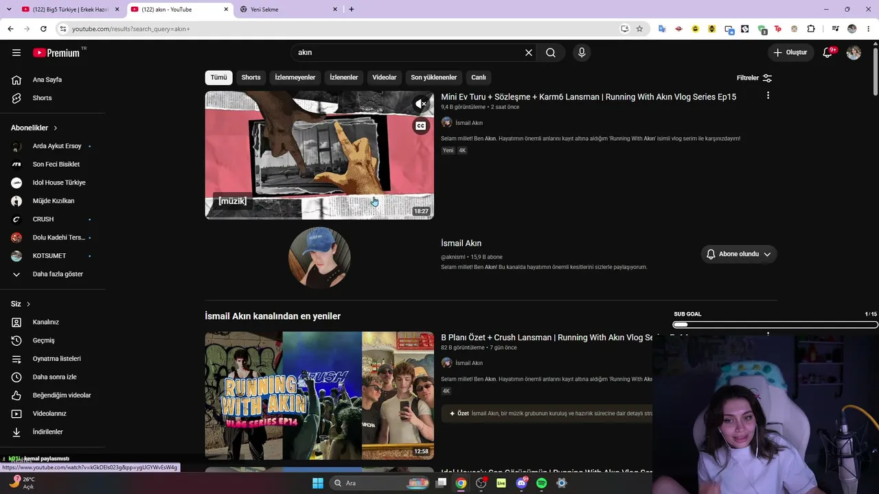Open the Chrome extensions puzzle menu
Image resolution: width=879 pixels, height=494 pixels.
[811, 29]
